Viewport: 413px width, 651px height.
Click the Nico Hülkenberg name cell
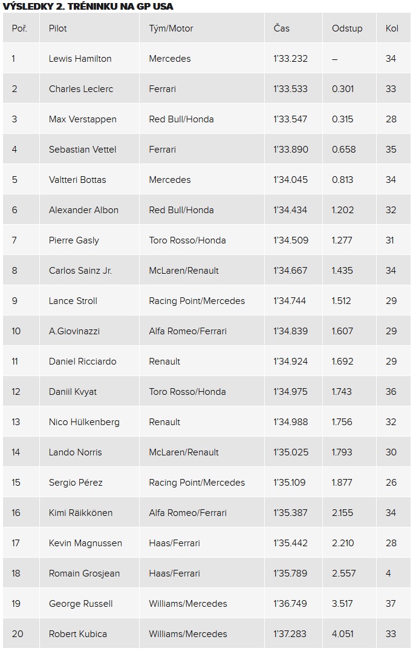click(84, 422)
